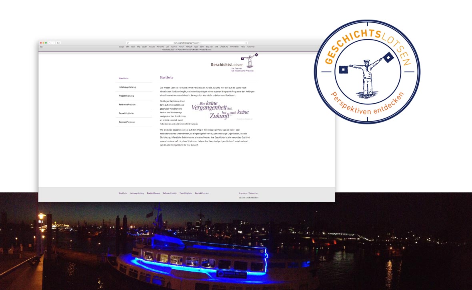Open the AMAZON bookmark

(189, 47)
